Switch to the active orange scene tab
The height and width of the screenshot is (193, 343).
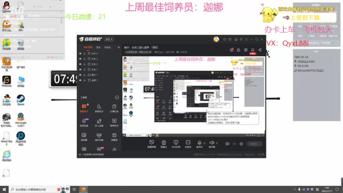[88, 48]
